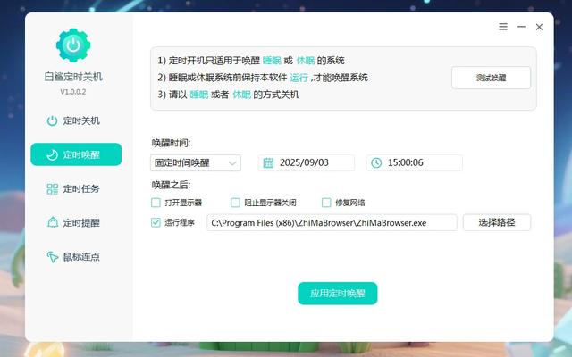The image size is (572, 357).
Task: Click the power gear app logo
Action: [x=73, y=46]
